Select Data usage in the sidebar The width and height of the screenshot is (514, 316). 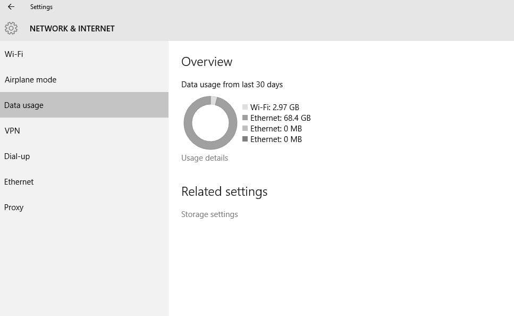pyautogui.click(x=24, y=105)
